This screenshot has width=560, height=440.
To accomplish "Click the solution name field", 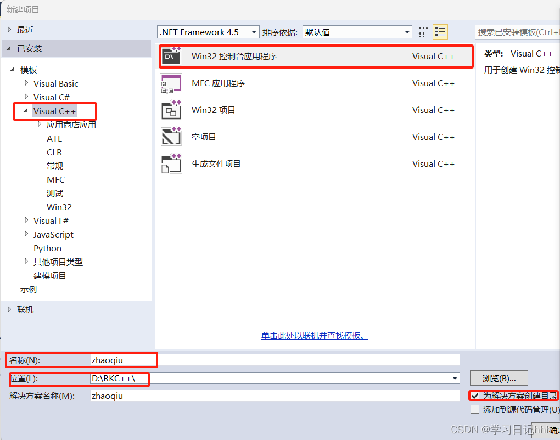I will click(275, 396).
